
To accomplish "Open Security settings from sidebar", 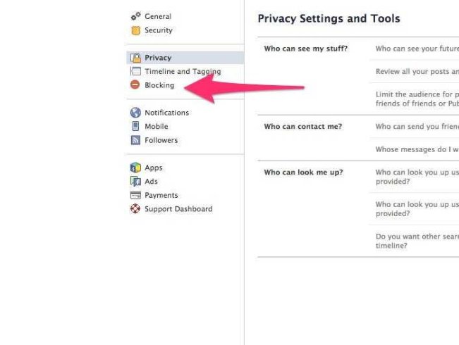I will pos(159,30).
